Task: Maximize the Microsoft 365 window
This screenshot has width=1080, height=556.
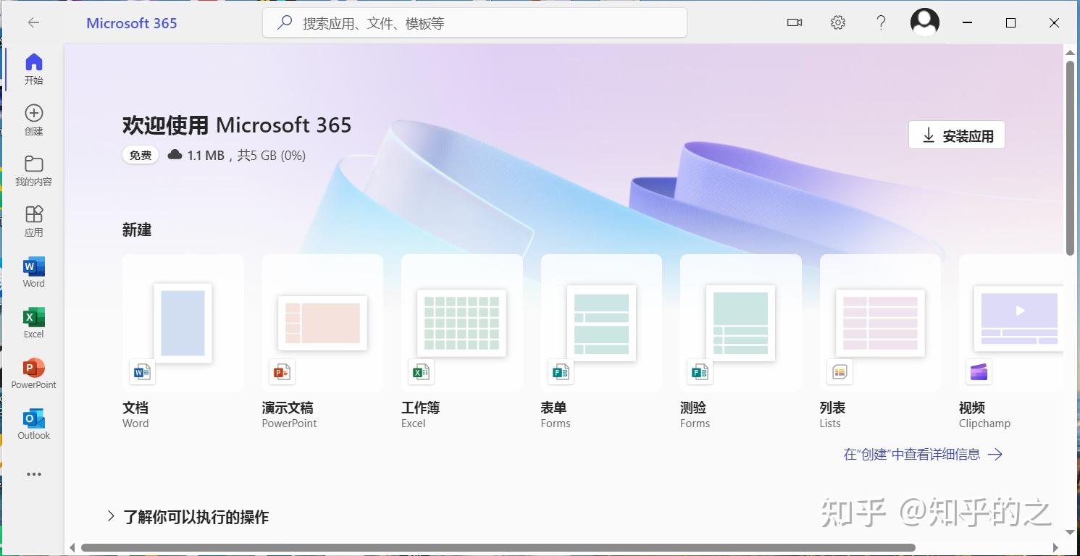Action: pos(1011,23)
